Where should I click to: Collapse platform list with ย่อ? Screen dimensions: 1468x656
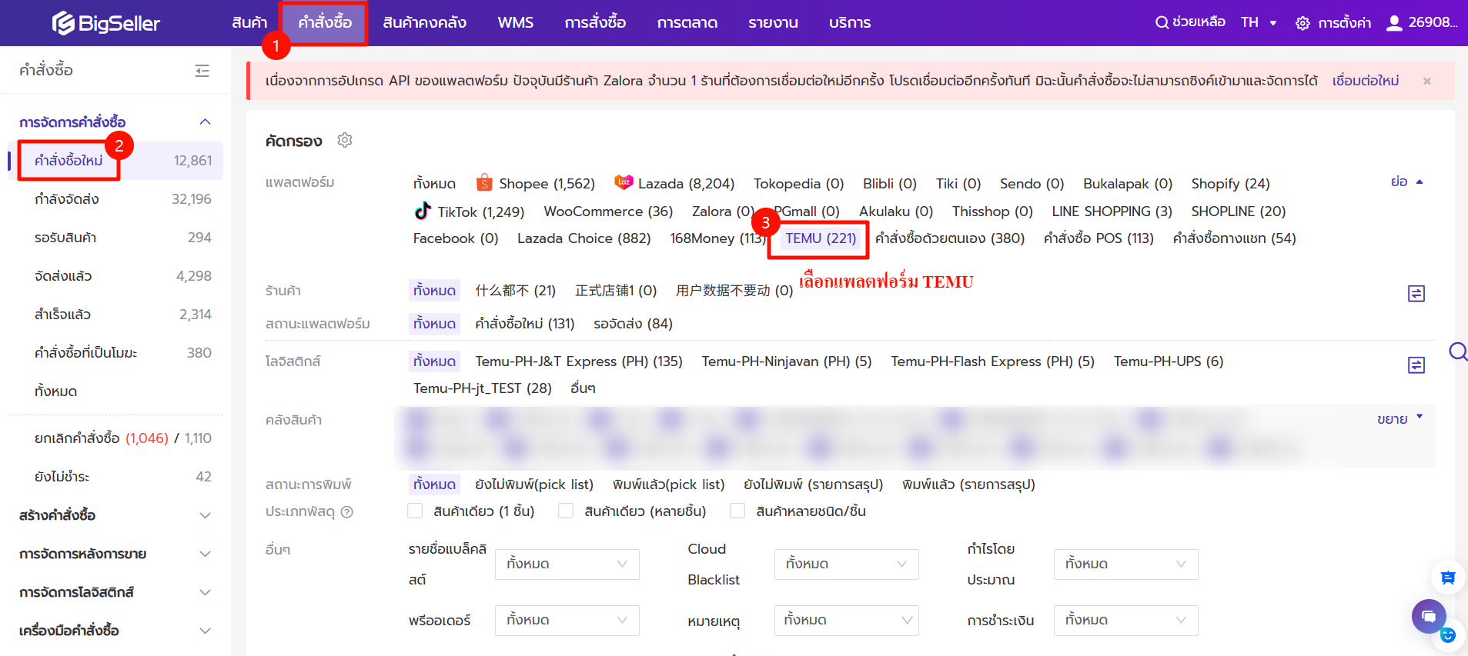1407,182
